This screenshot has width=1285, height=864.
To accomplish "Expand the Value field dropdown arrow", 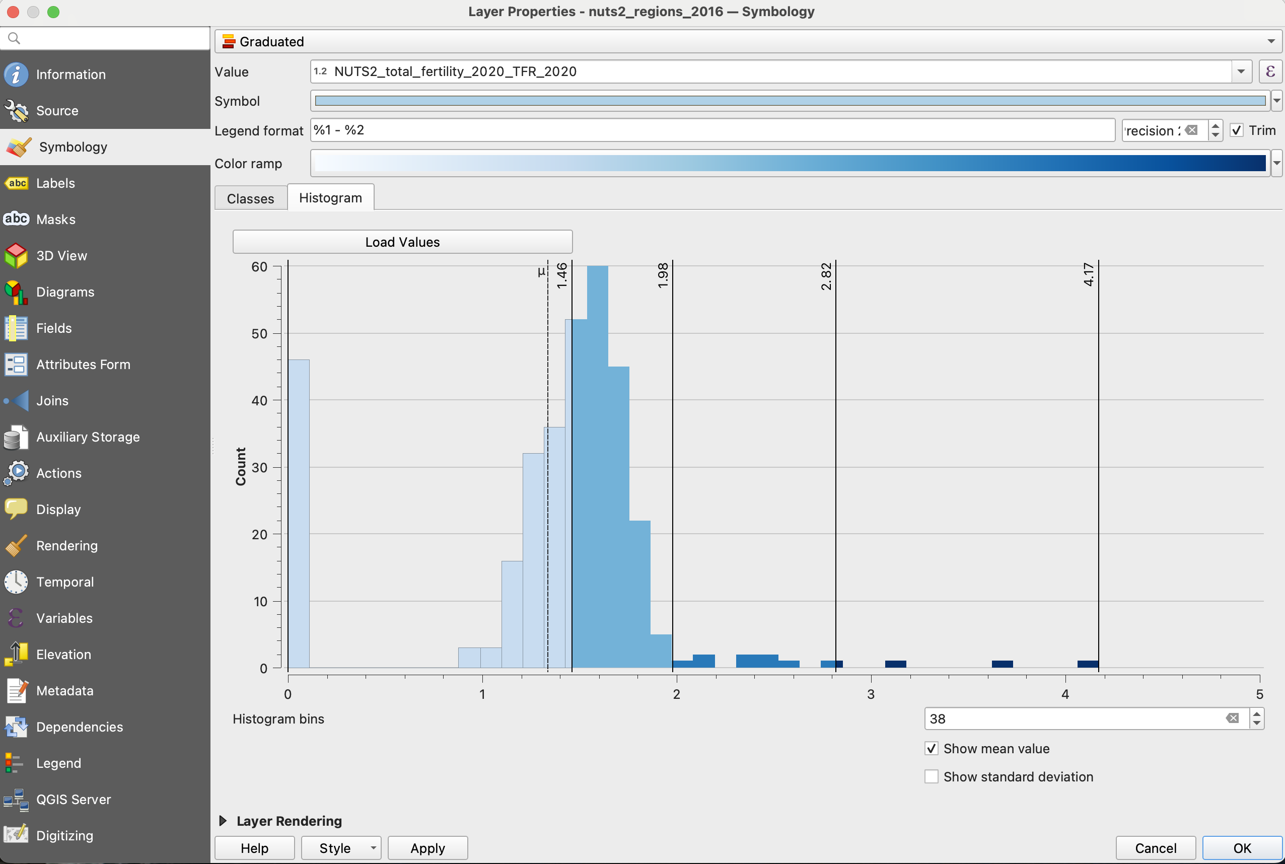I will [1241, 71].
